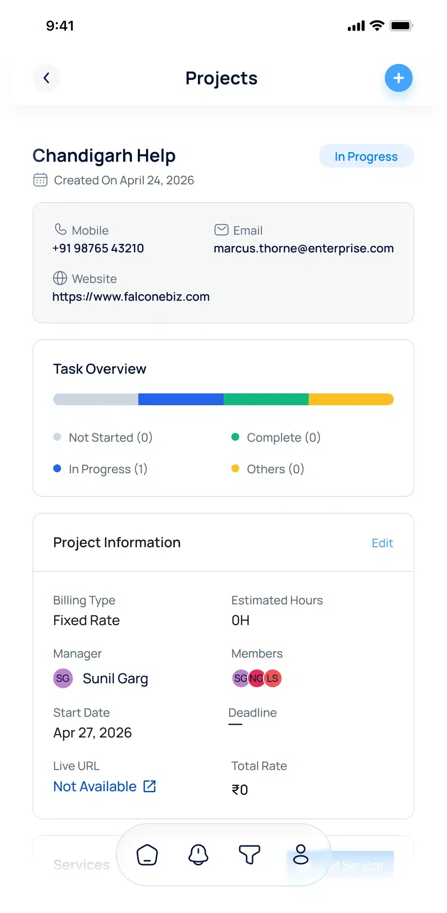Check the Wi-Fi icon in status bar

[377, 26]
